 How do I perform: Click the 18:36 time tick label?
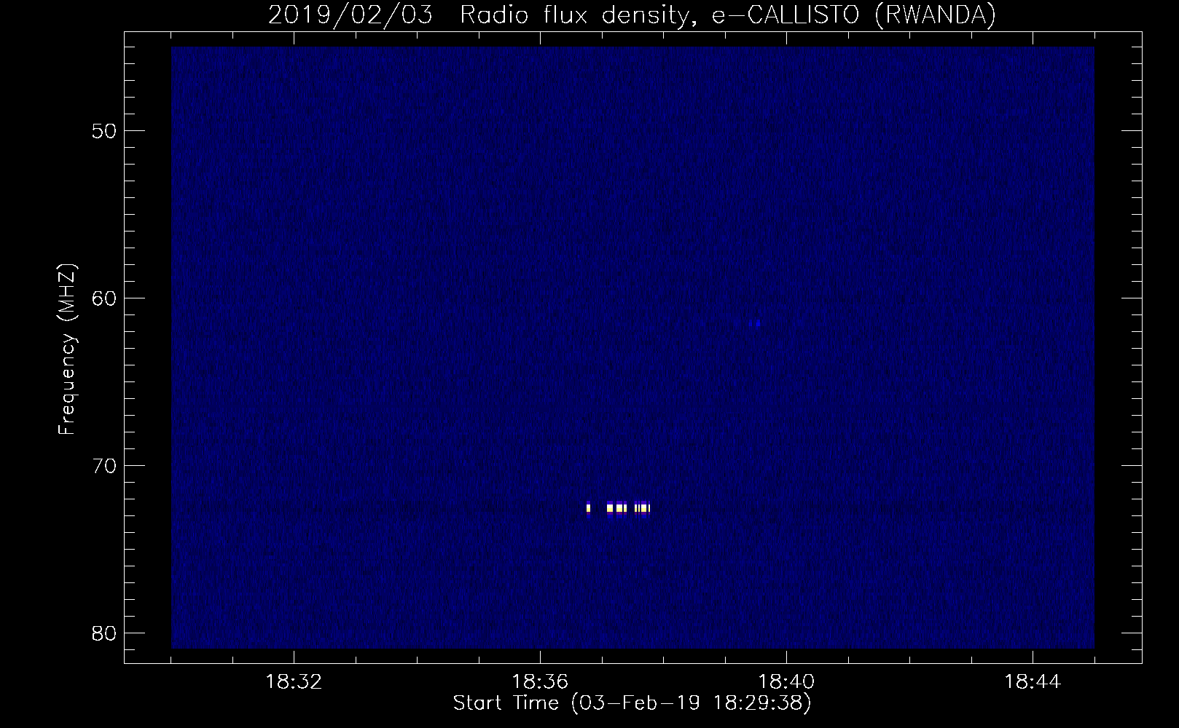point(540,682)
